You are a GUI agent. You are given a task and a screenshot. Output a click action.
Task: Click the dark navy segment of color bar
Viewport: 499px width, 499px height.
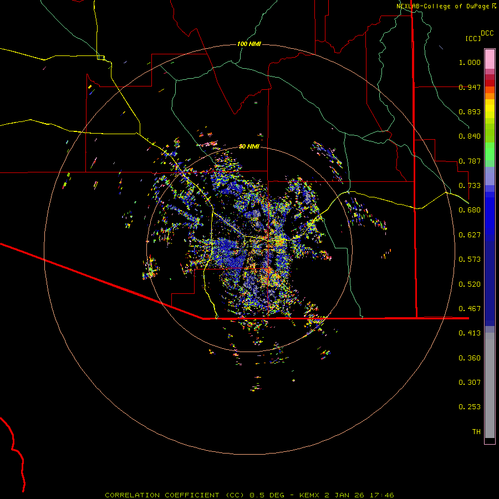[490, 280]
